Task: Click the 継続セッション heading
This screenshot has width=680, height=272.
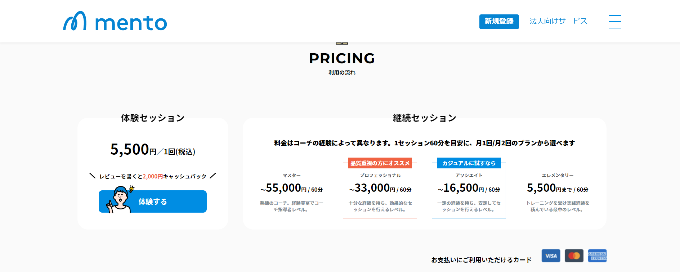Action: point(425,118)
